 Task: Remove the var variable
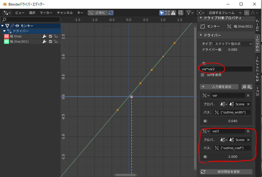point(248,95)
